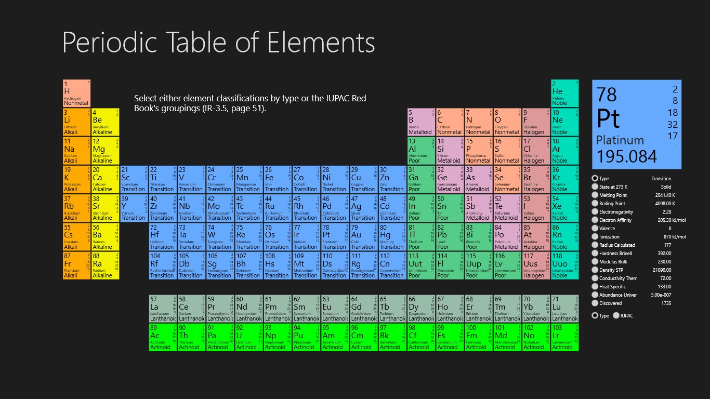Select the Francium element tile
Viewport: 710px width, 399px height.
77,265
